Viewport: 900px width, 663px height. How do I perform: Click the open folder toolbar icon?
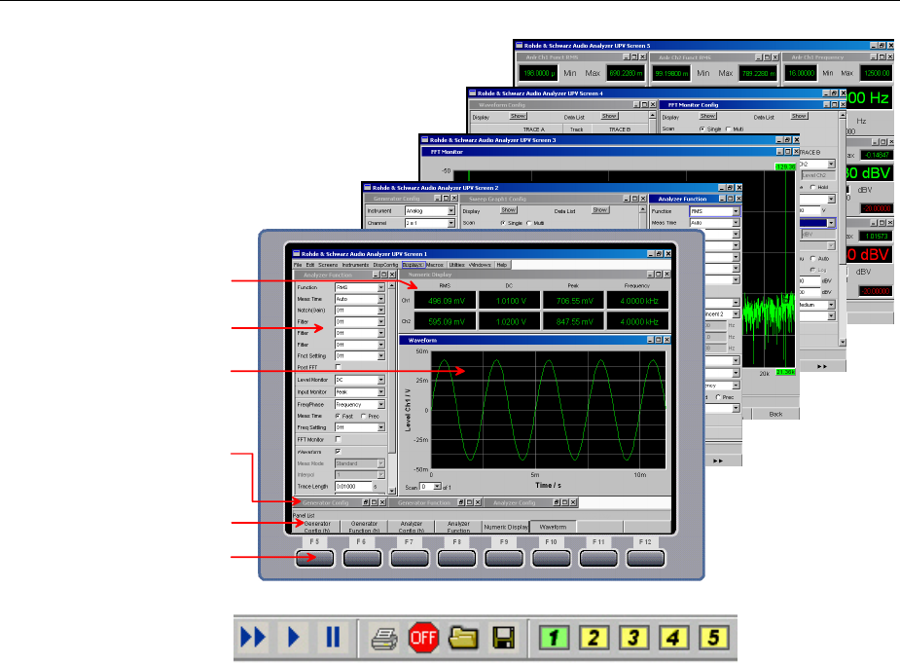click(x=462, y=638)
